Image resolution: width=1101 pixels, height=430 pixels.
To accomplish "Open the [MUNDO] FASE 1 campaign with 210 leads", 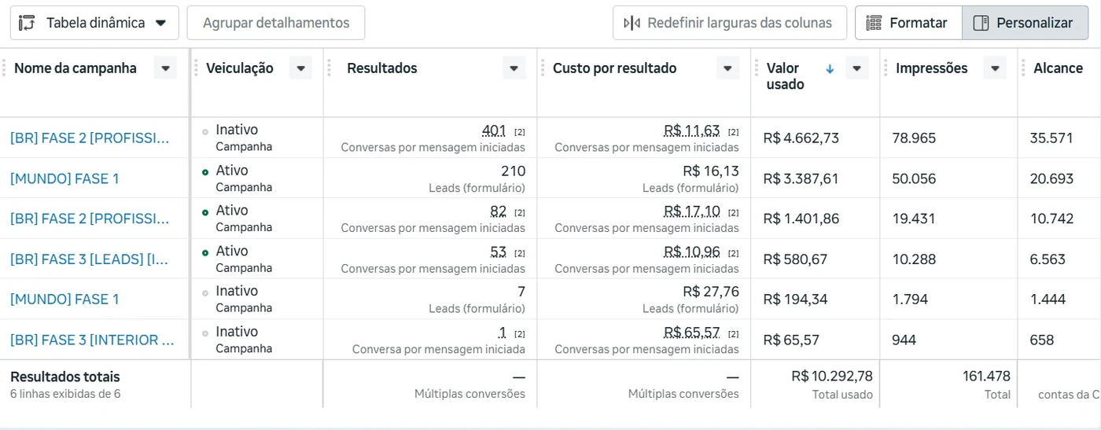I will [x=64, y=178].
